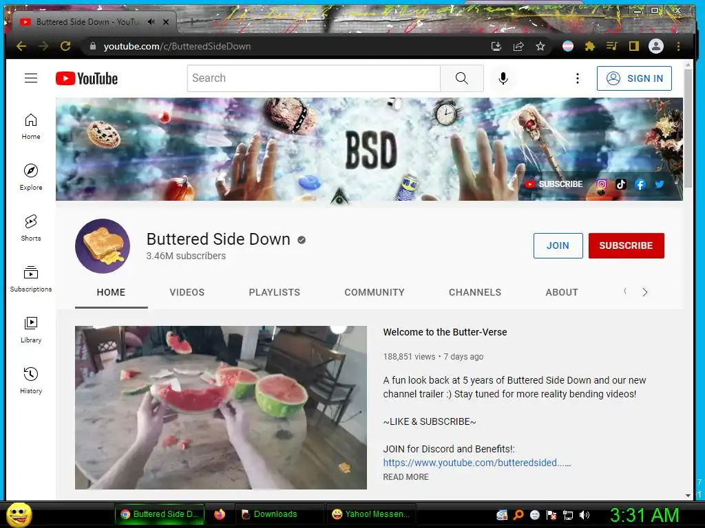Open the orange magnifier tray icon

pyautogui.click(x=518, y=515)
